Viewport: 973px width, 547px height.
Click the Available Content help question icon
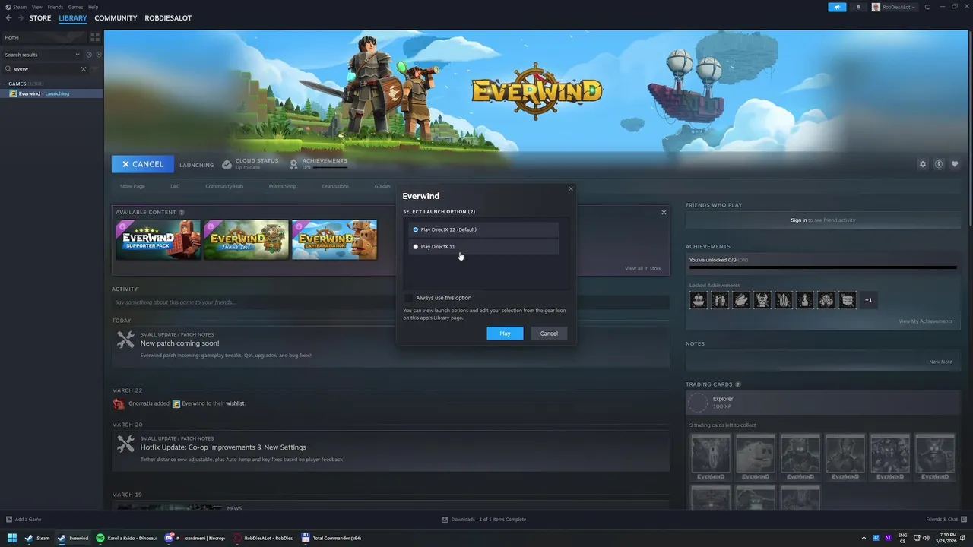[181, 213]
